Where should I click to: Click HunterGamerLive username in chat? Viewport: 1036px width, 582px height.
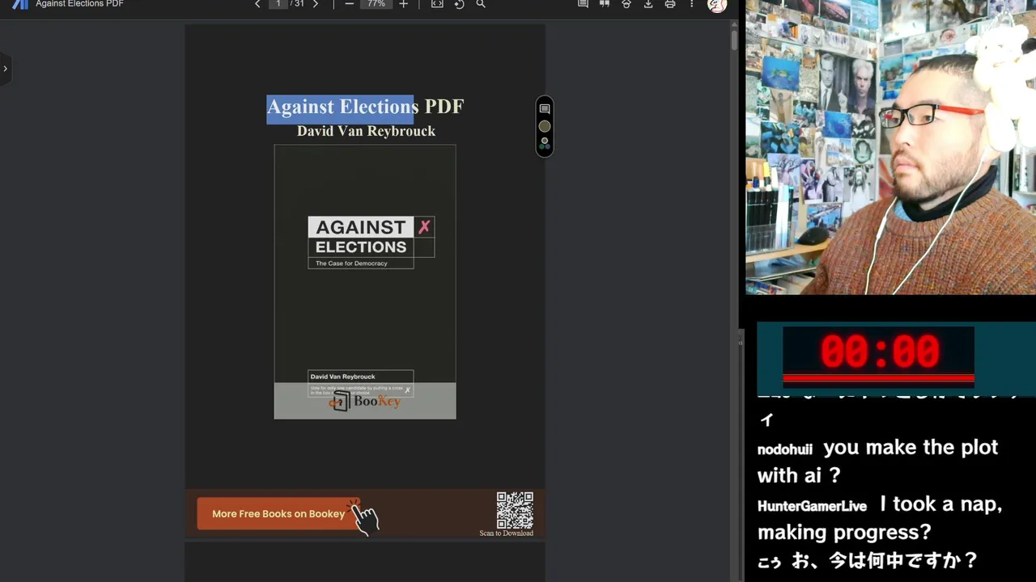pos(812,506)
